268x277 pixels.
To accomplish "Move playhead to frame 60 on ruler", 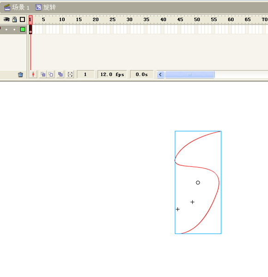I will click(231, 19).
